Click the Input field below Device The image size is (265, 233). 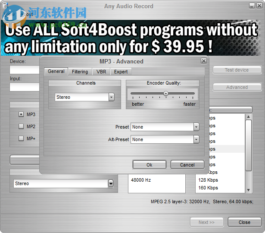(25, 87)
